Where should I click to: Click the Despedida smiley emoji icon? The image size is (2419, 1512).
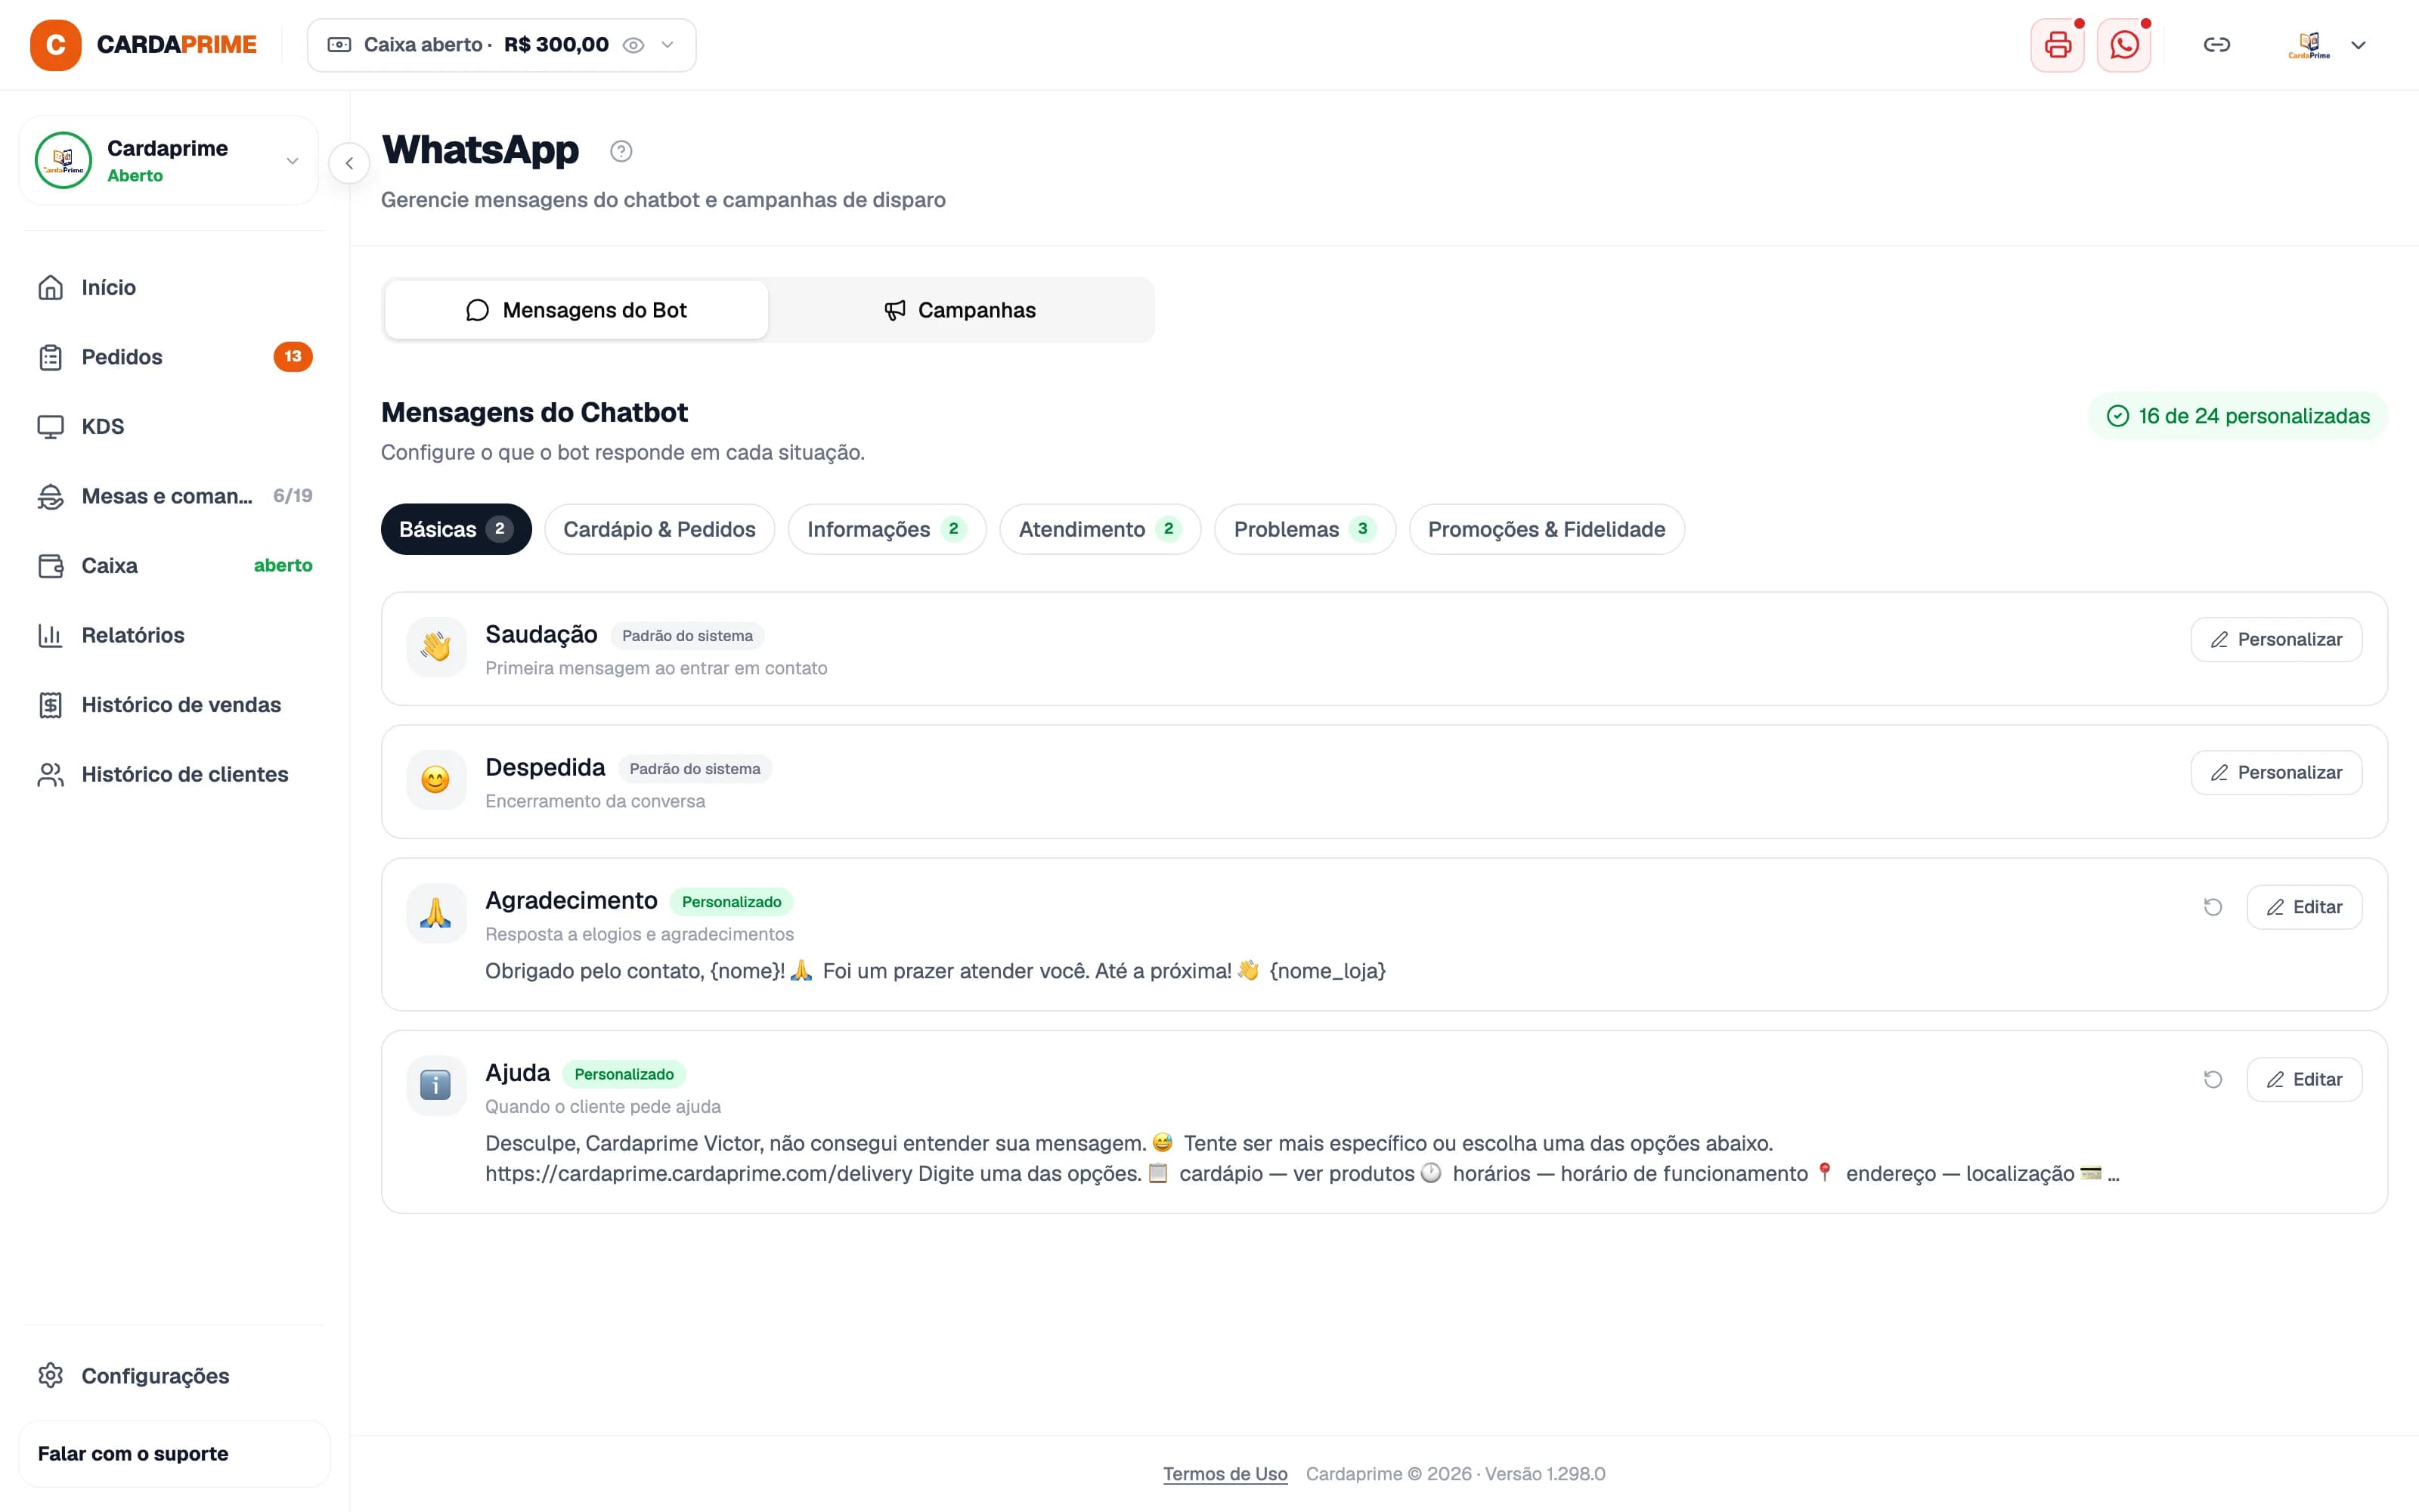[x=436, y=780]
